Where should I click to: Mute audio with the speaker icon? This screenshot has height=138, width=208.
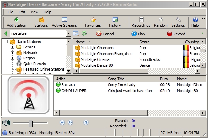(x=6, y=123)
